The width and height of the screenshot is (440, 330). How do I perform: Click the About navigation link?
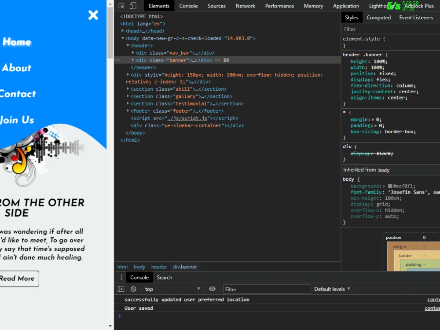click(16, 68)
